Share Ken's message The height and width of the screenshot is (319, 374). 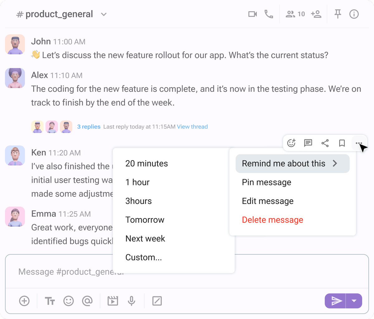[325, 143]
